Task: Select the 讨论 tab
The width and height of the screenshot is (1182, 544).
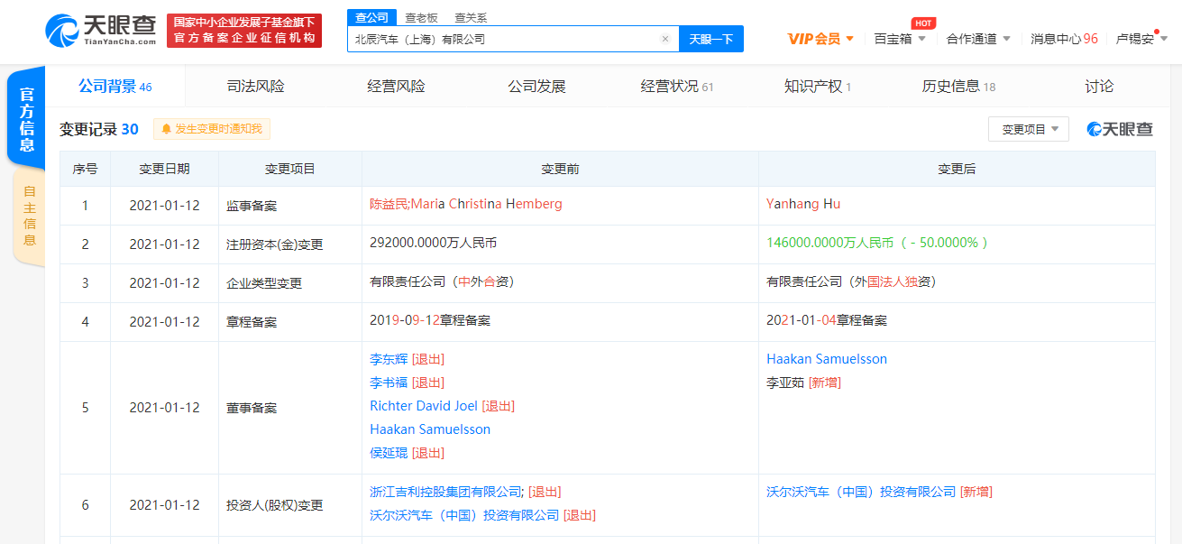Action: 1099,87
